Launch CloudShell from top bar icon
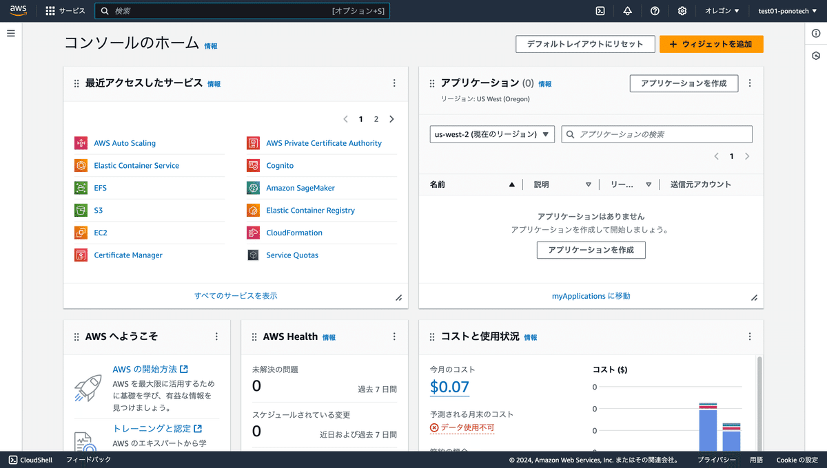The image size is (827, 468). click(600, 11)
